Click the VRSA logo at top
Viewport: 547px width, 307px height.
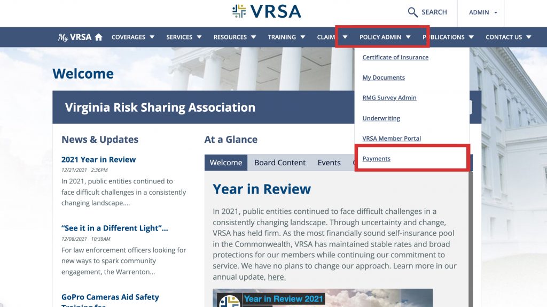(x=267, y=12)
